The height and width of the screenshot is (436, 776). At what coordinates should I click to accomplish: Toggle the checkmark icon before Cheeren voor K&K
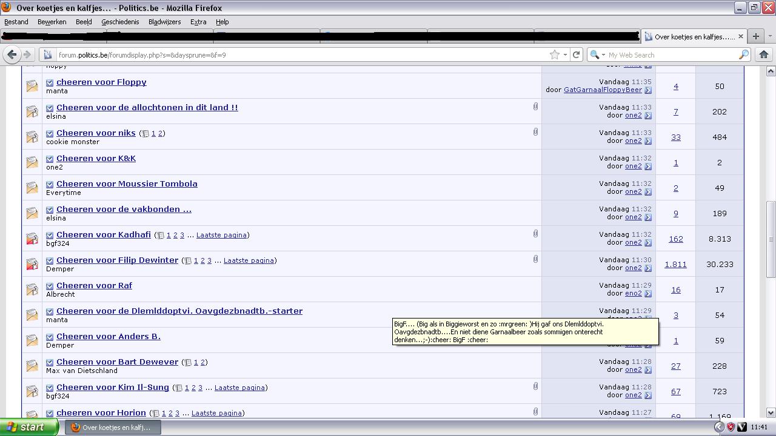[x=50, y=159]
